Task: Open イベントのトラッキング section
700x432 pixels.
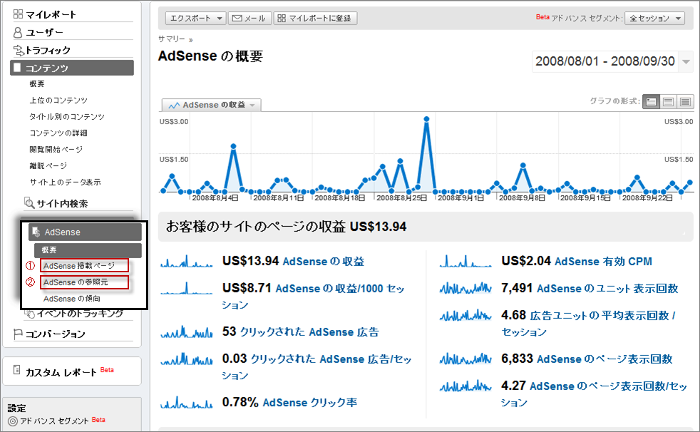Action: (x=79, y=313)
